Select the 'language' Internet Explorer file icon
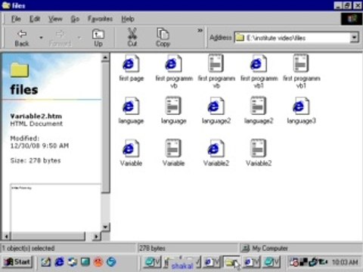The image size is (363, 272). click(x=131, y=106)
